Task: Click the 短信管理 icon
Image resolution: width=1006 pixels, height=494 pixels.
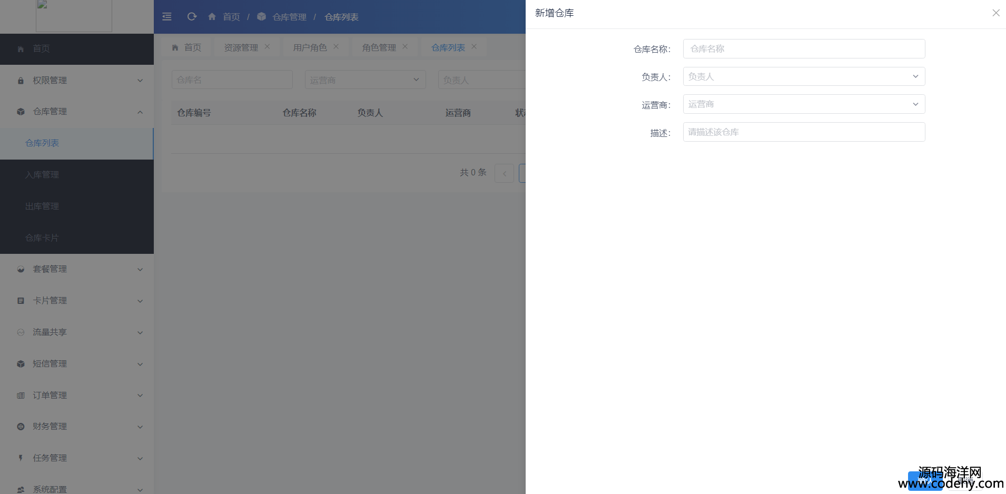Action: [21, 364]
